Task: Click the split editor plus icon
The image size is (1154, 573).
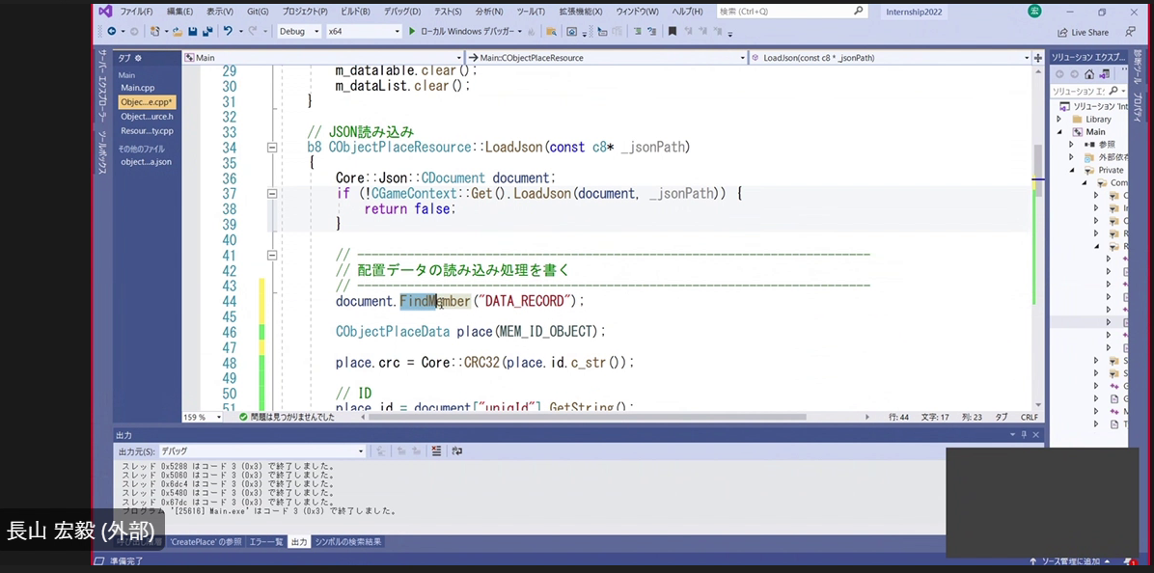Action: pos(1037,58)
